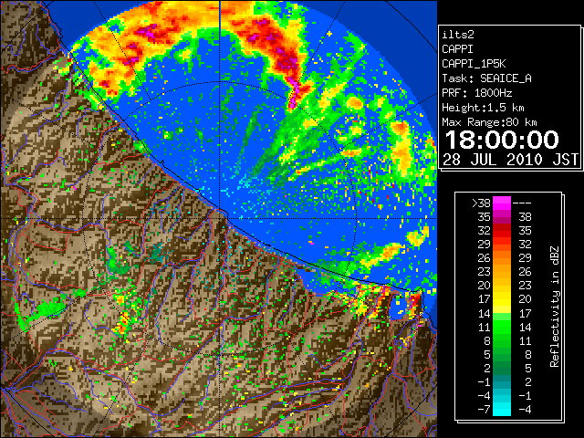The height and width of the screenshot is (438, 584).
Task: Click the left legend value '14'
Action: click(485, 313)
